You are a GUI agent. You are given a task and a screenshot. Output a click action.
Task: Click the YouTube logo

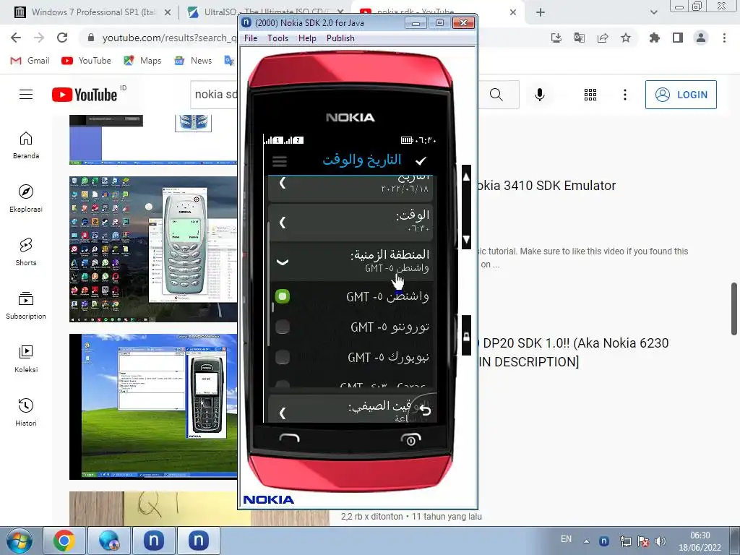pyautogui.click(x=85, y=95)
